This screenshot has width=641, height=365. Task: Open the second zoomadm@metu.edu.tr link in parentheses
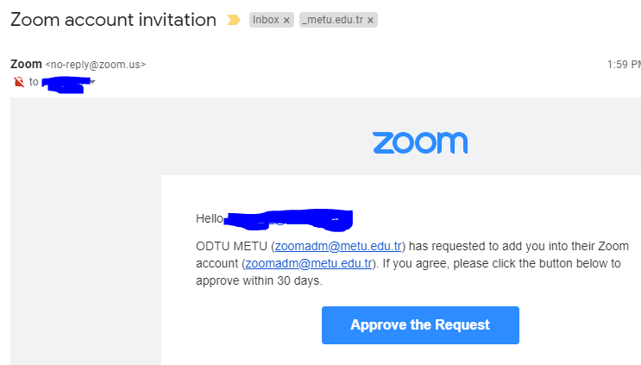pyautogui.click(x=309, y=263)
